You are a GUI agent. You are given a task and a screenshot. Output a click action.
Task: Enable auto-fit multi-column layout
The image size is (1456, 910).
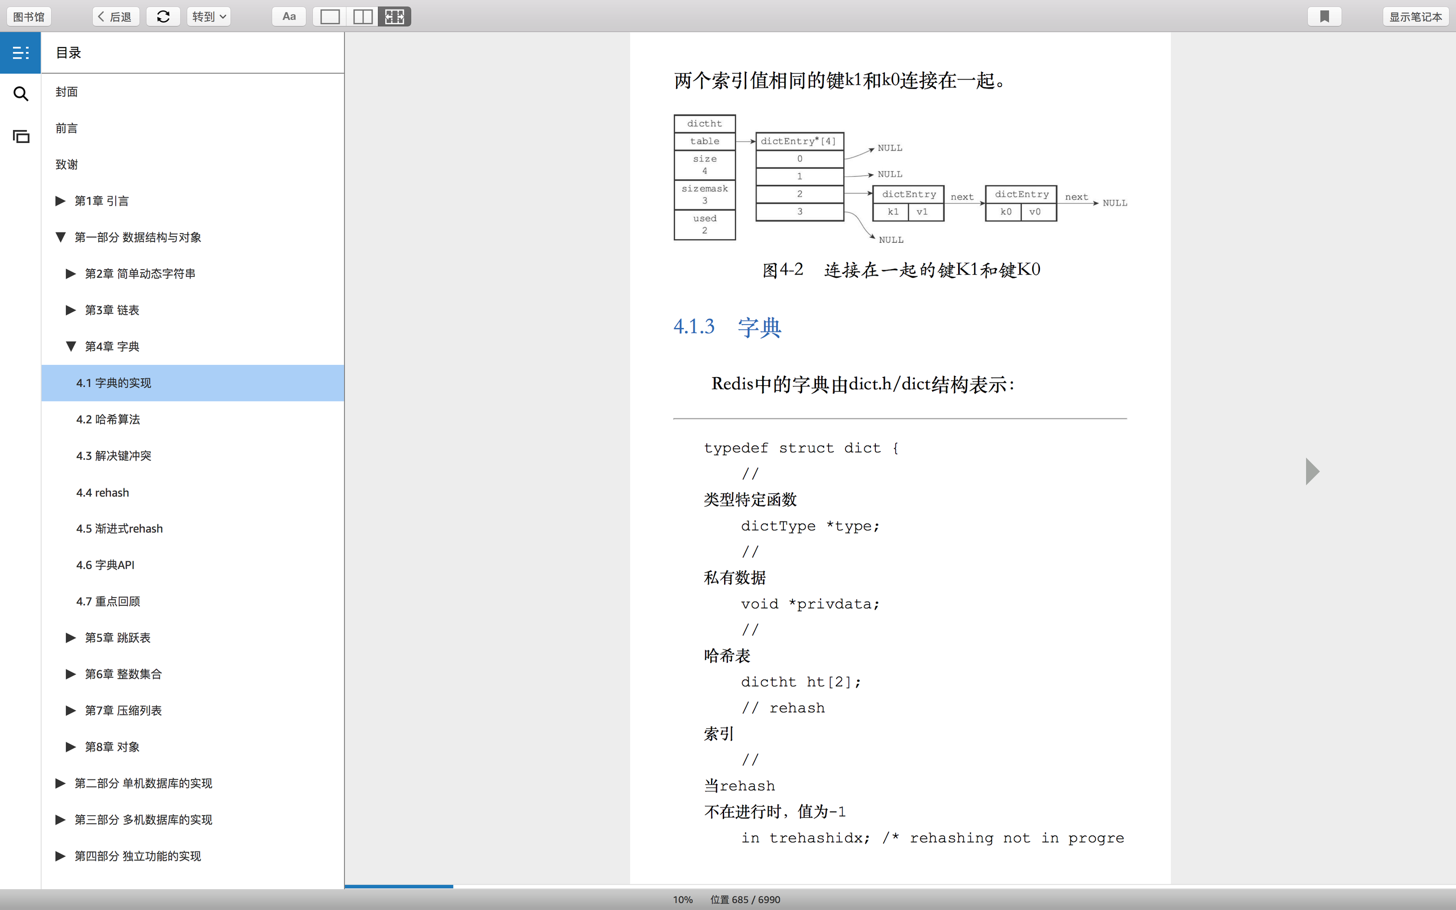pos(395,17)
